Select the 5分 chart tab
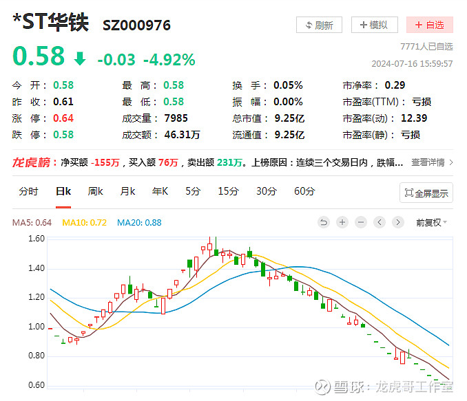467x401 pixels. (193, 191)
